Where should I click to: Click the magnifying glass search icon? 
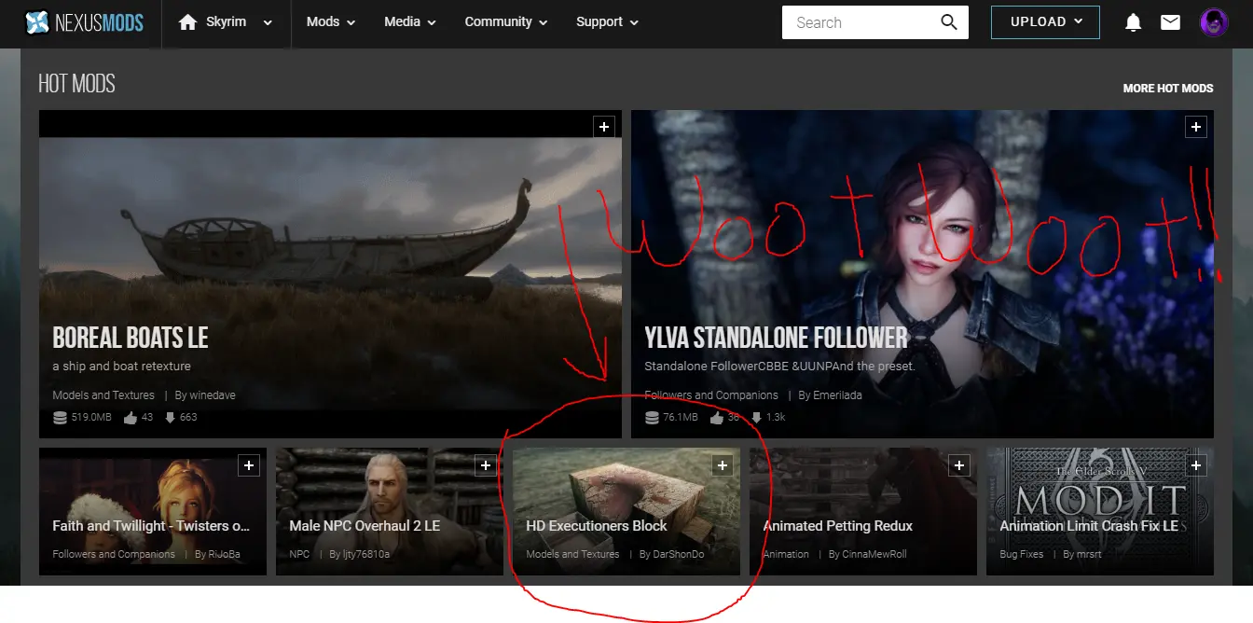tap(949, 22)
